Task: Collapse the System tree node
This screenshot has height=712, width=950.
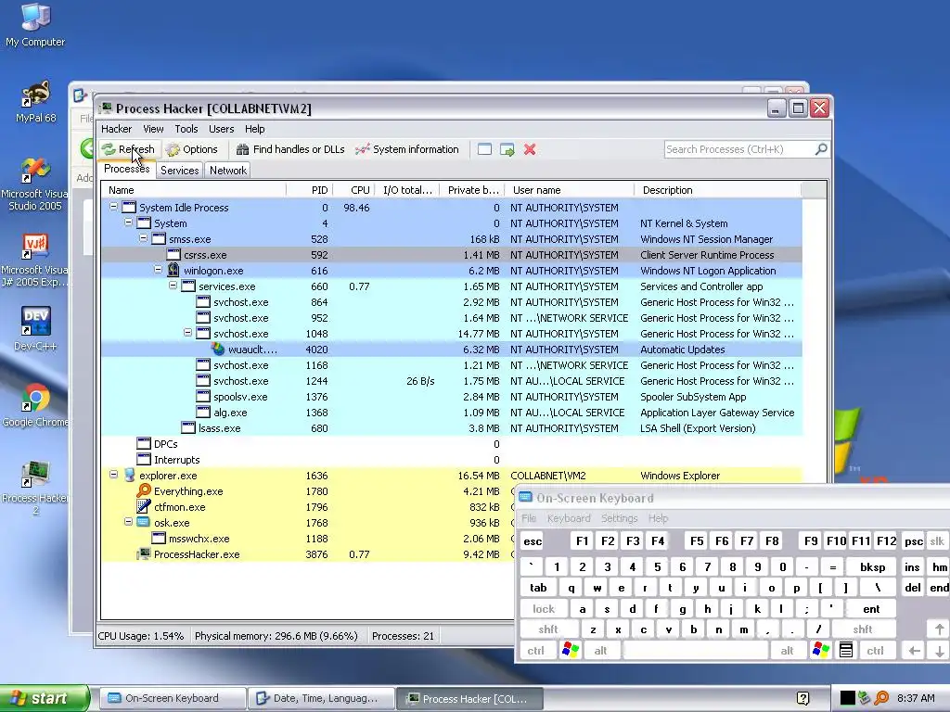Action: point(128,222)
